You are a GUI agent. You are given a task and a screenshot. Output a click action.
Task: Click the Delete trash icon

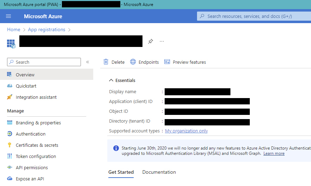point(106,62)
